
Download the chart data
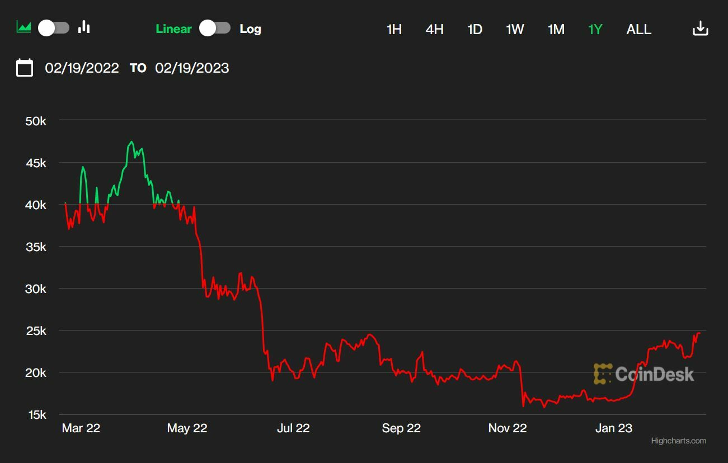tap(701, 29)
